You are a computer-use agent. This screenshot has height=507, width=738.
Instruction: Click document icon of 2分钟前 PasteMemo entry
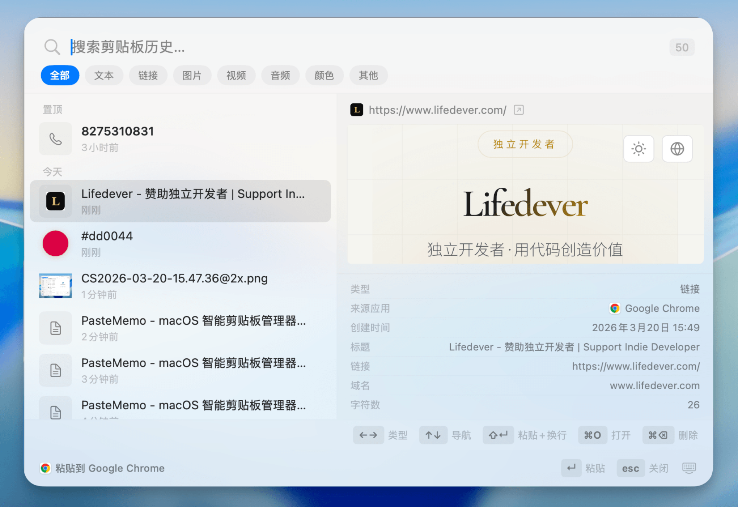55,328
